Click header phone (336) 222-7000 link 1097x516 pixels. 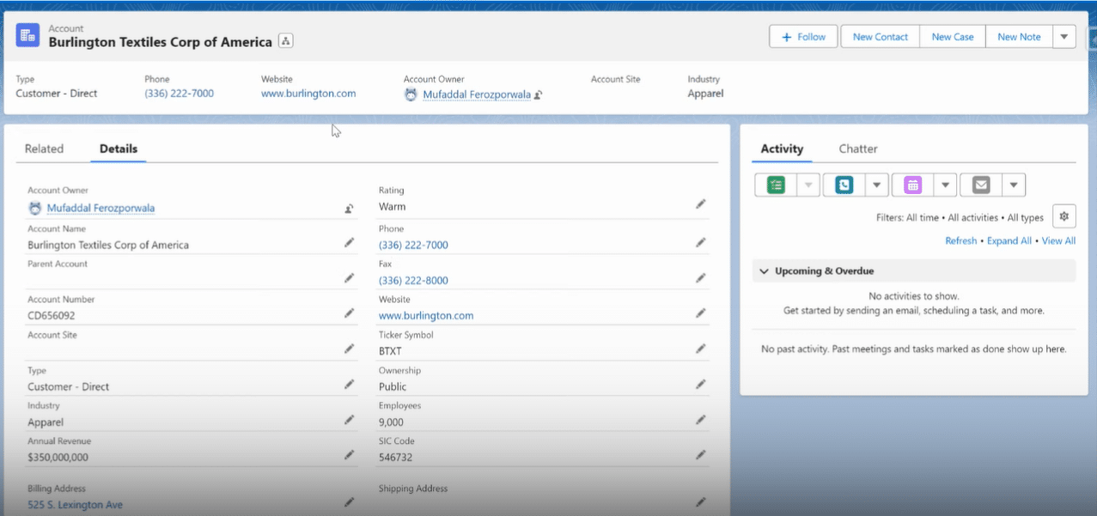pyautogui.click(x=179, y=94)
